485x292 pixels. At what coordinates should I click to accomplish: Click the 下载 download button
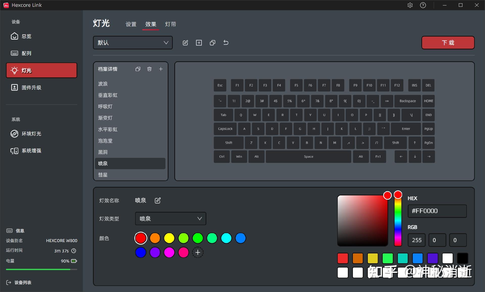448,43
